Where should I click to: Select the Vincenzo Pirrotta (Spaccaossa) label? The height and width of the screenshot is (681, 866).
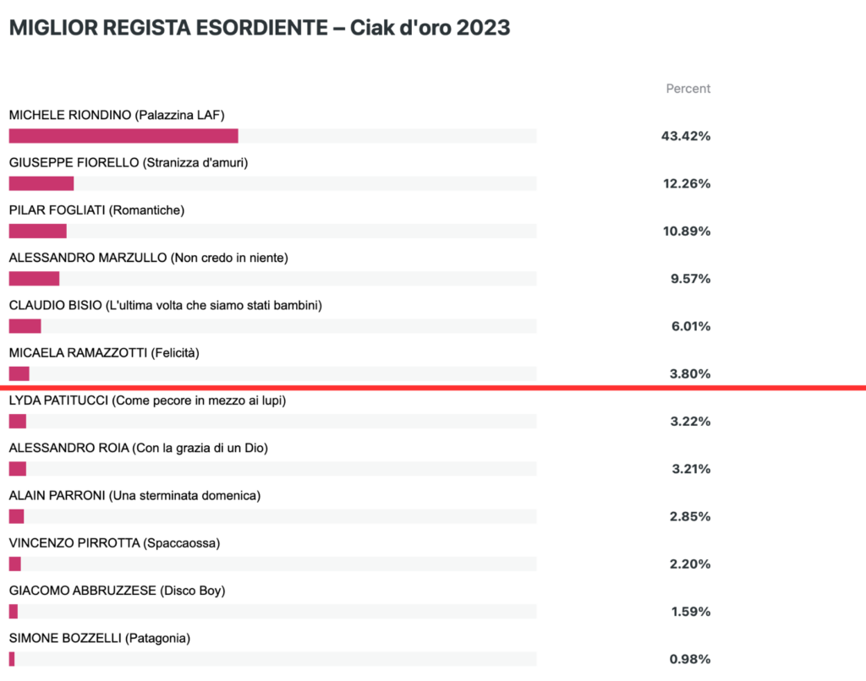114,543
